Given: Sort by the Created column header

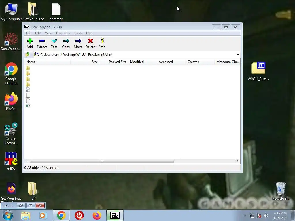Looking at the screenshot, I should coord(200,62).
